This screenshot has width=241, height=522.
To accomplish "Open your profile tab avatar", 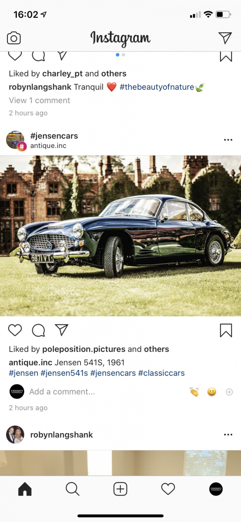I will tap(216, 489).
